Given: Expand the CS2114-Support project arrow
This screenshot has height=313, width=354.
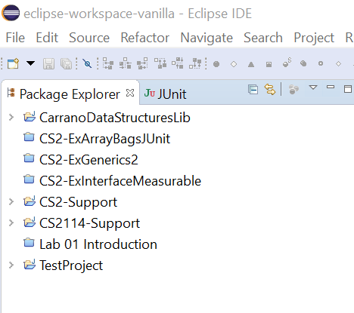Looking at the screenshot, I should (x=11, y=222).
